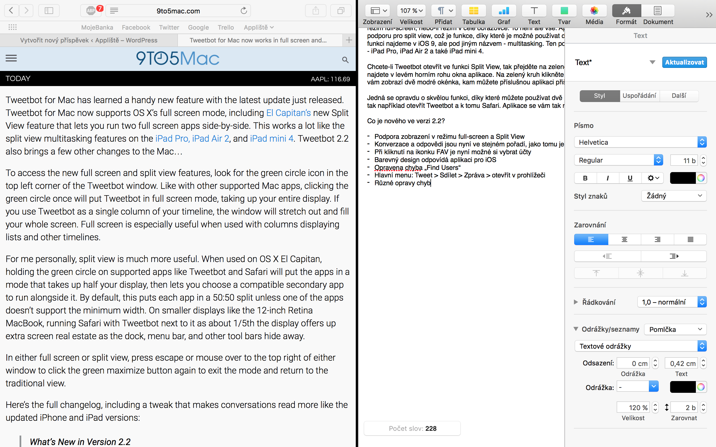The width and height of the screenshot is (716, 447).
Task: Click the 9to5Mac search magnifier icon
Action: point(345,60)
